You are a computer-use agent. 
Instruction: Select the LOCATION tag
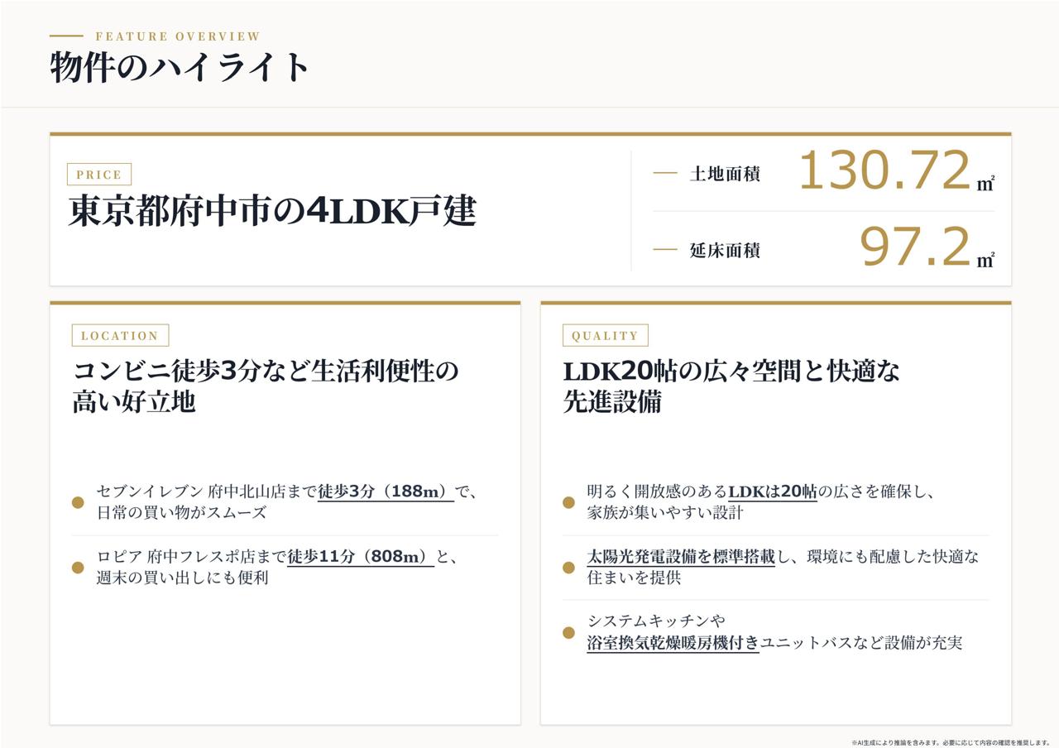pos(120,335)
